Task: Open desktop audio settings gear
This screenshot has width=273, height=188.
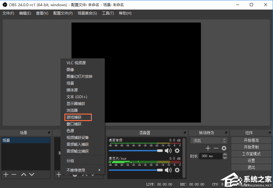Action: point(177,151)
